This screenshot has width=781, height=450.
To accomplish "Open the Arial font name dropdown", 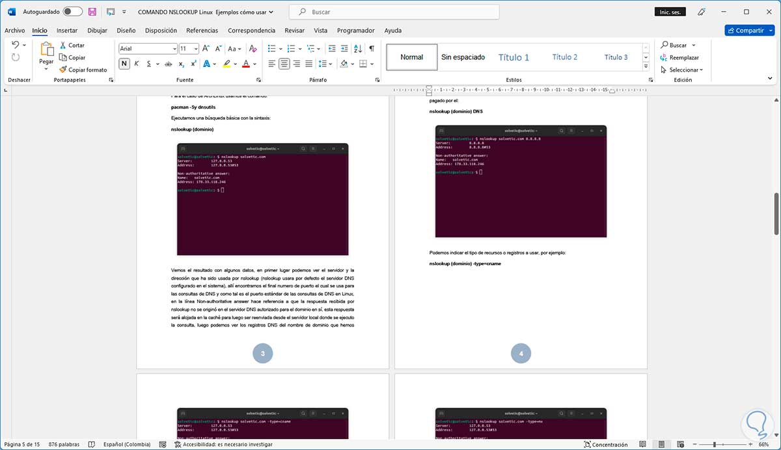I will pyautogui.click(x=174, y=49).
